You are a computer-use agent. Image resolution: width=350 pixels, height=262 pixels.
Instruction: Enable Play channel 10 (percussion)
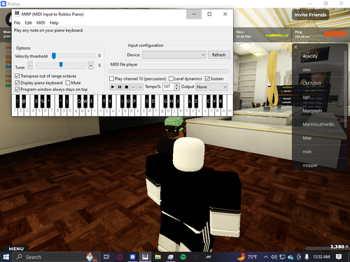[x=111, y=79]
